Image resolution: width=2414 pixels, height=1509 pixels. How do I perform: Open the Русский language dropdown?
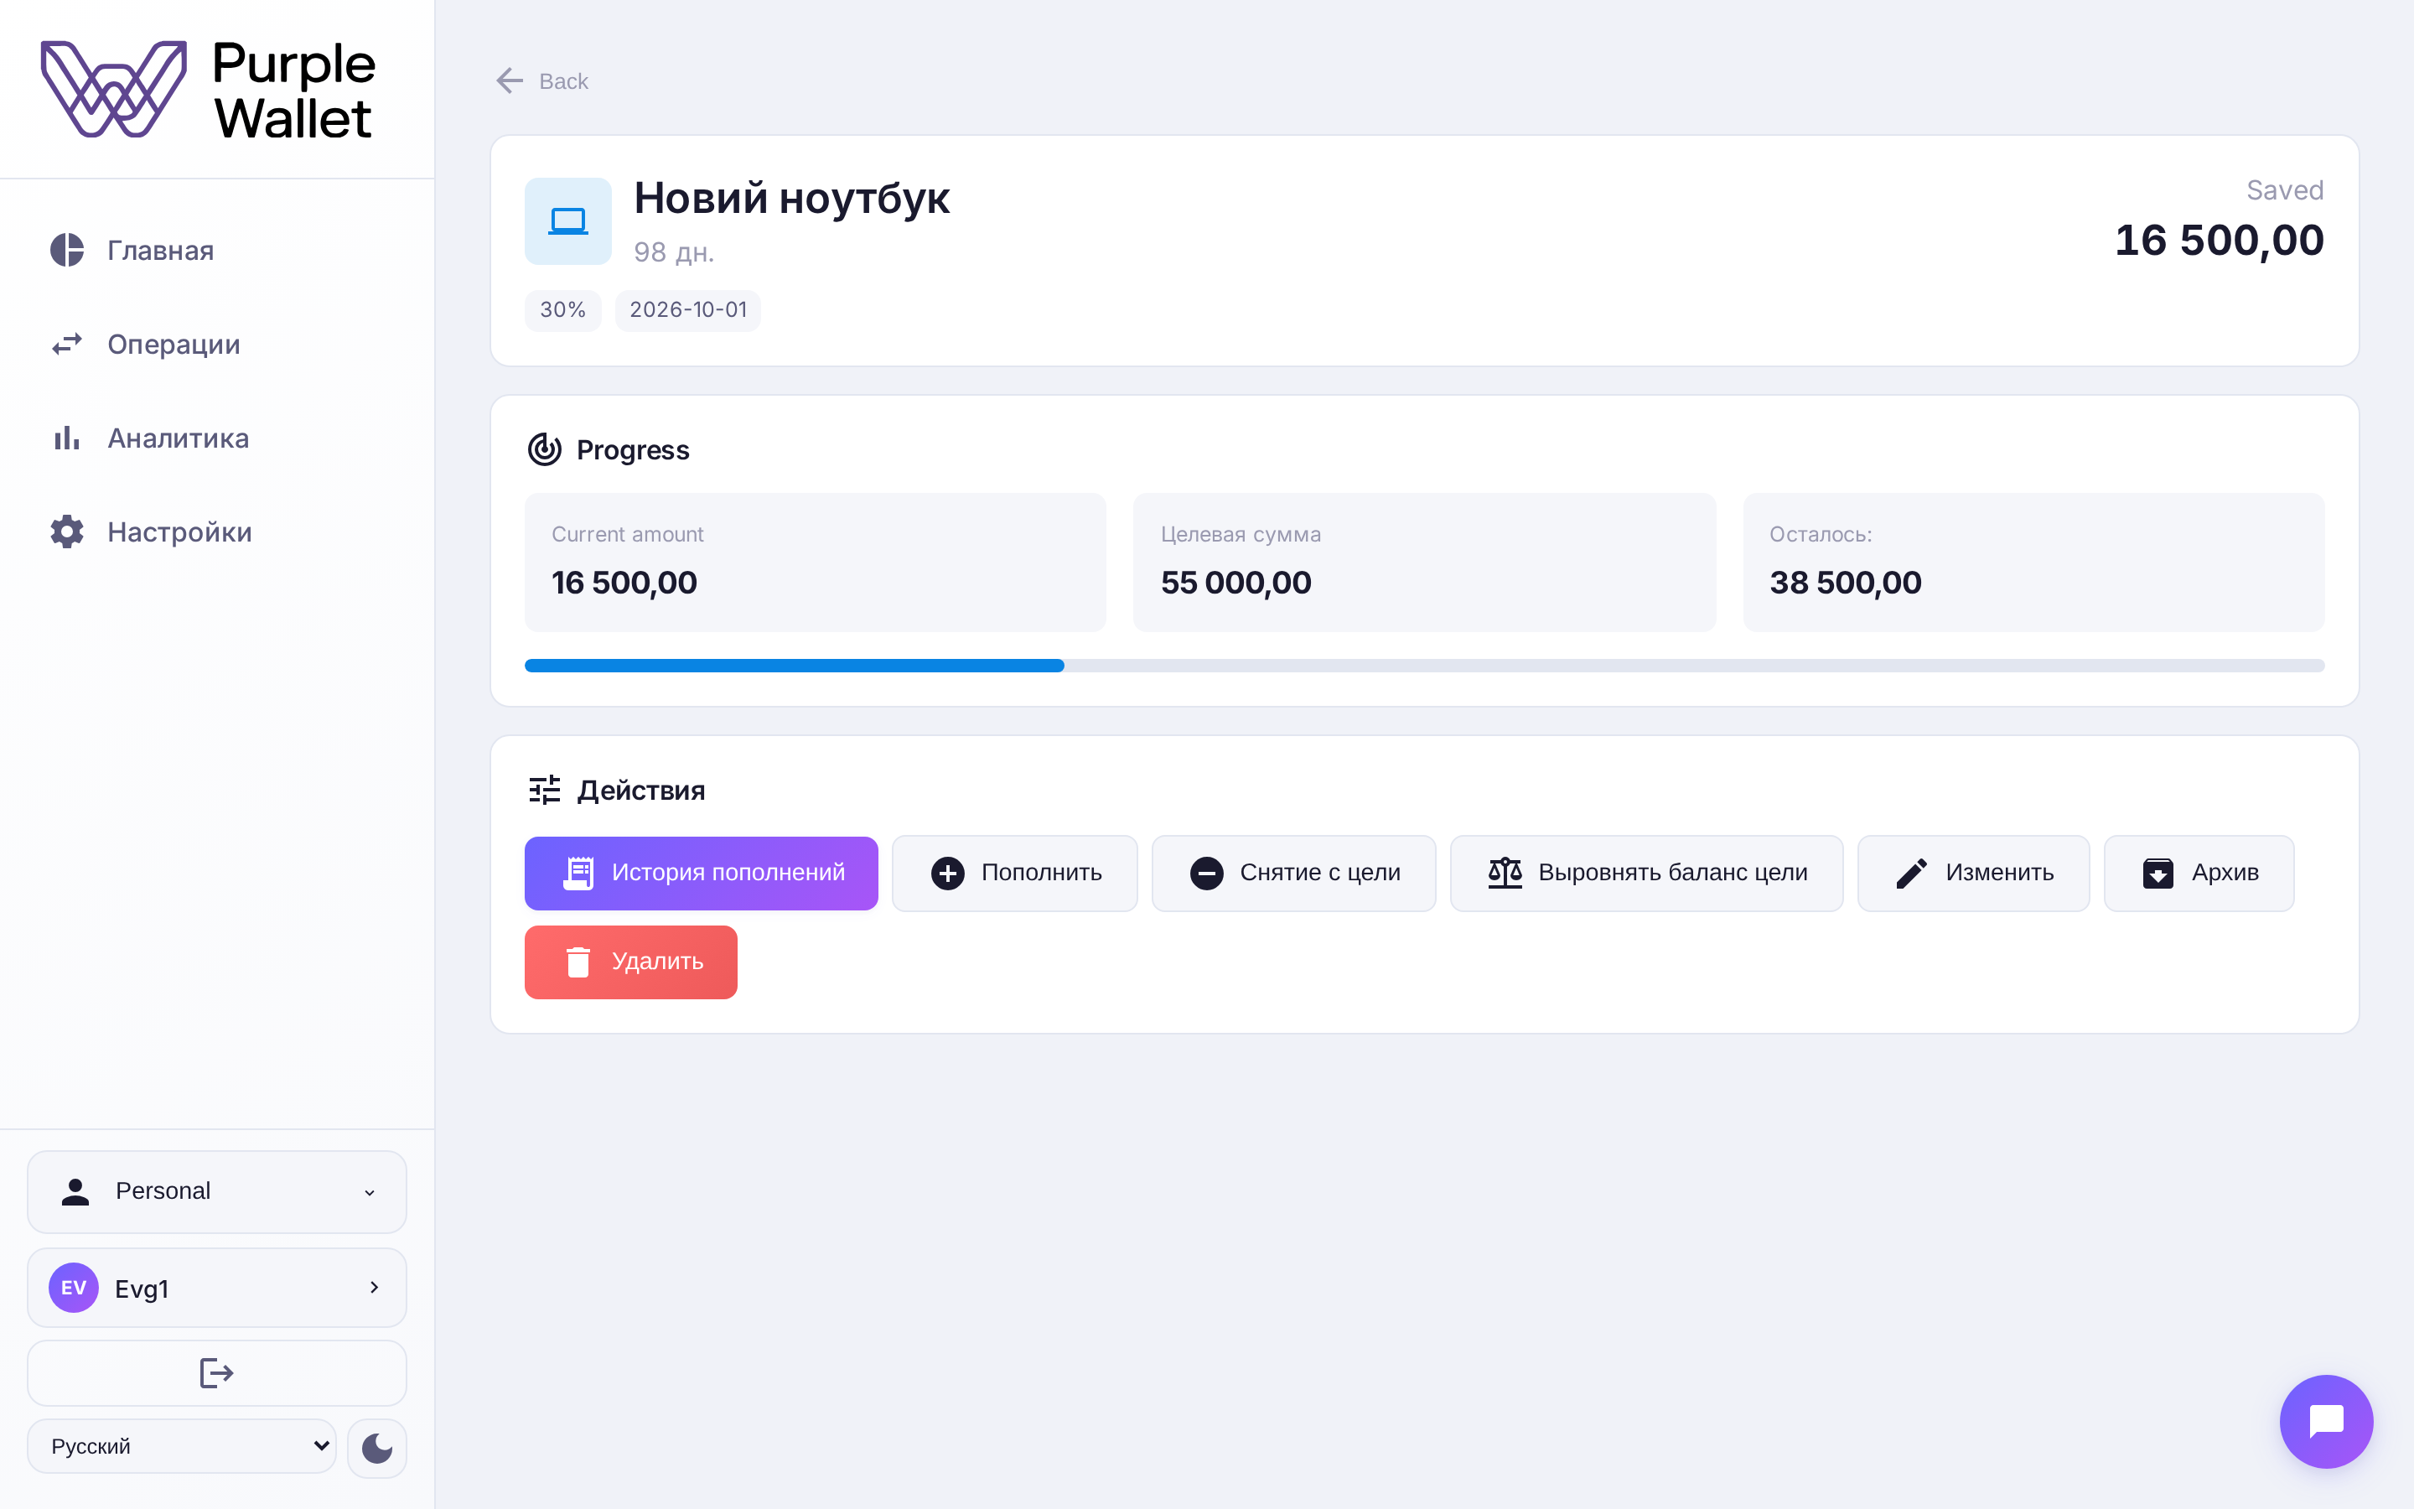tap(182, 1446)
